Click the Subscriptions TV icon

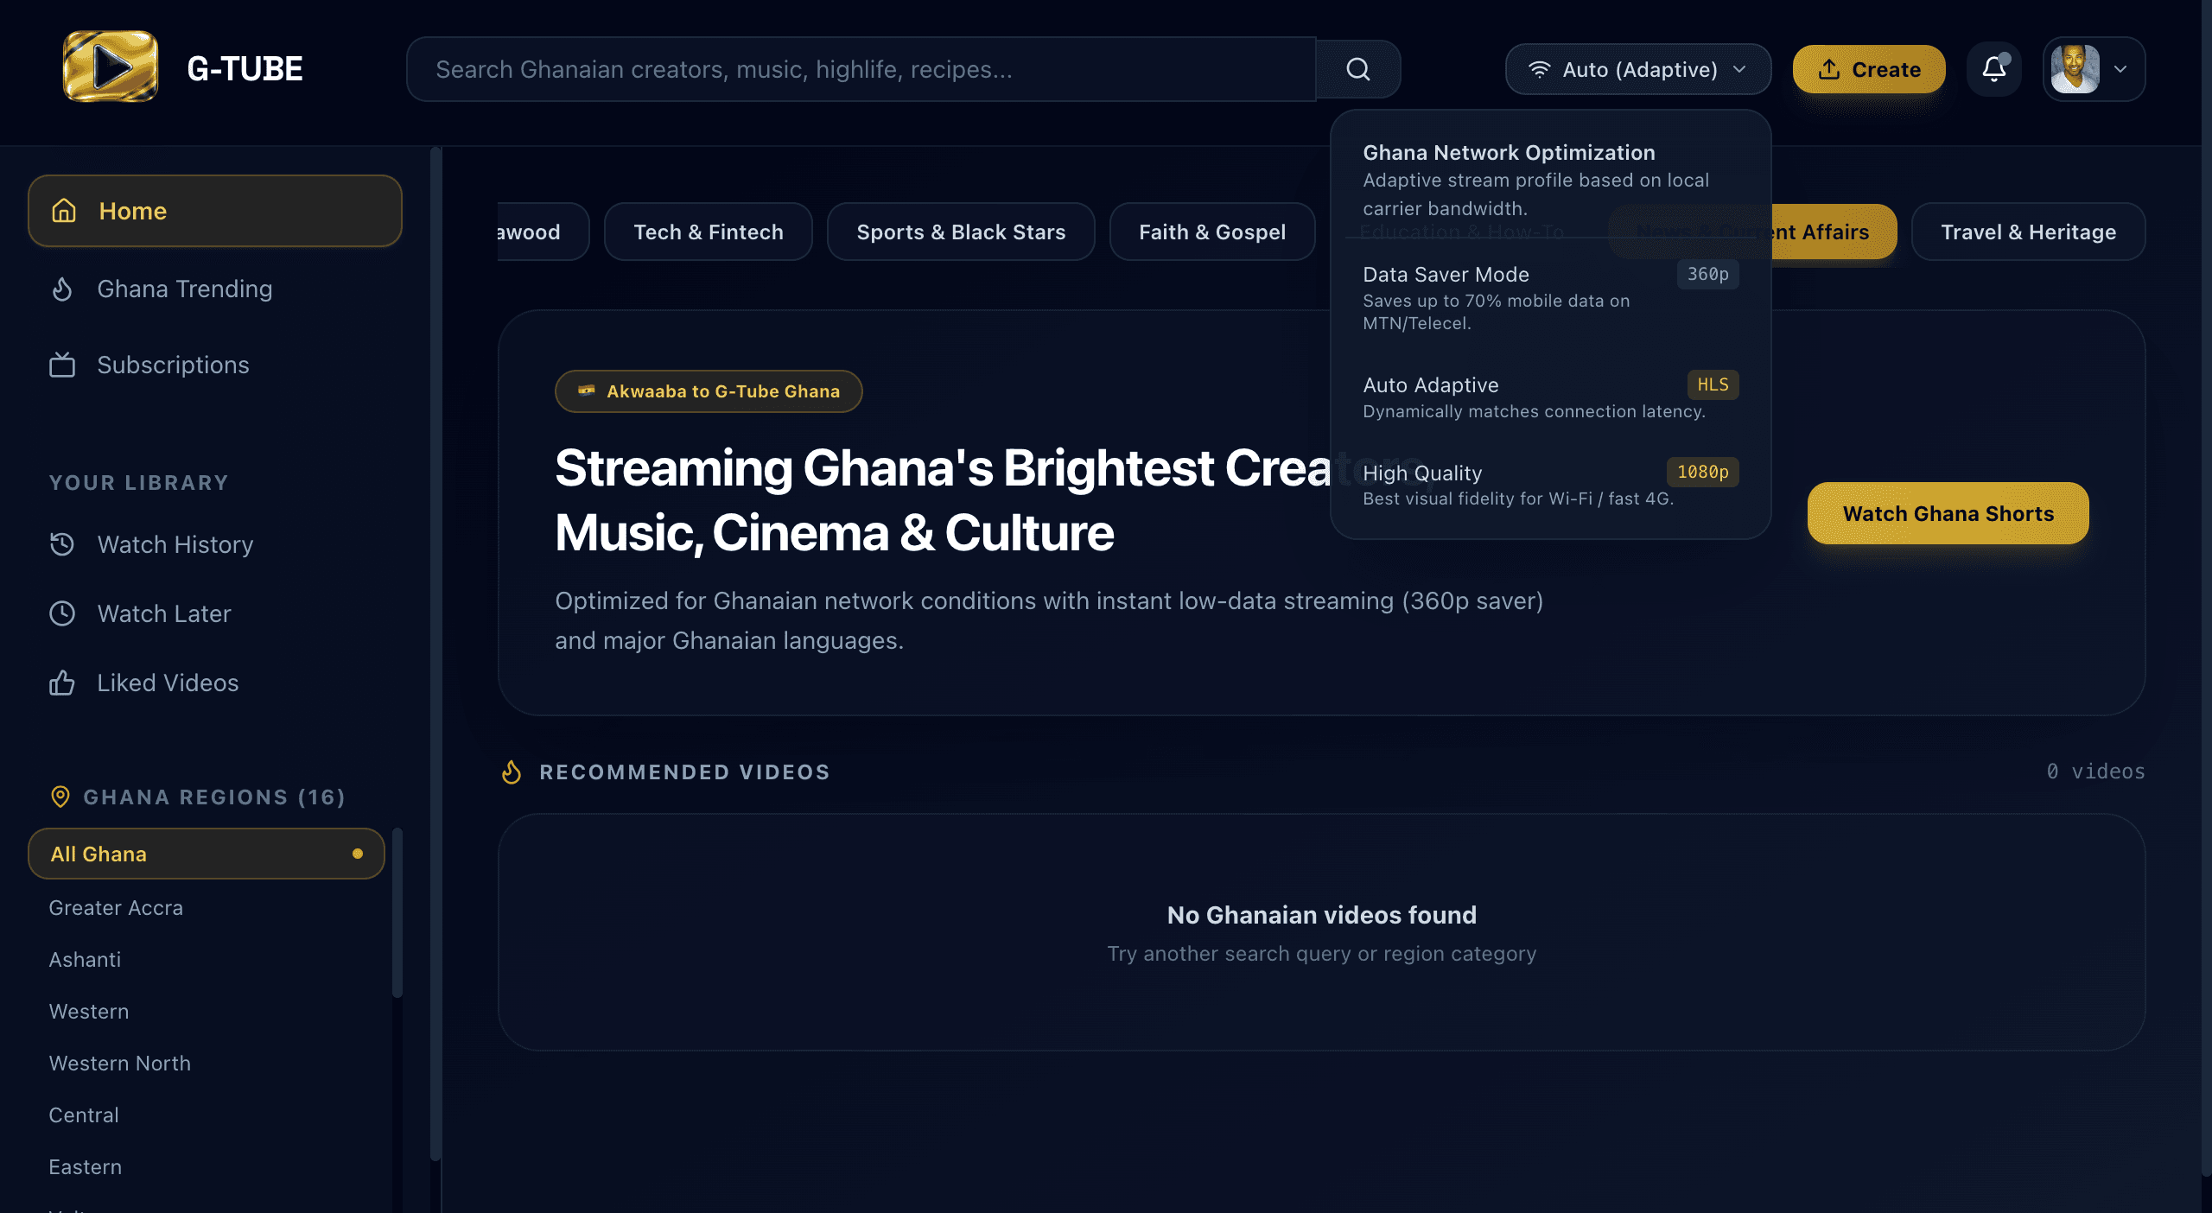click(x=62, y=365)
